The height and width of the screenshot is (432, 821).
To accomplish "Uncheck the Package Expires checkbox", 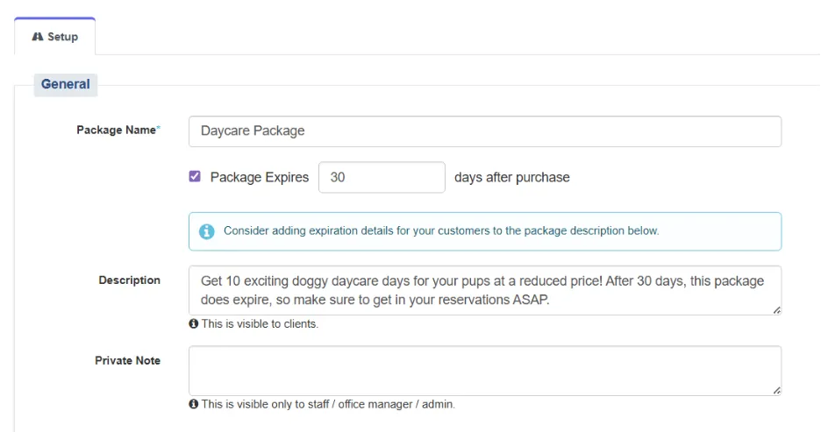I will 195,176.
